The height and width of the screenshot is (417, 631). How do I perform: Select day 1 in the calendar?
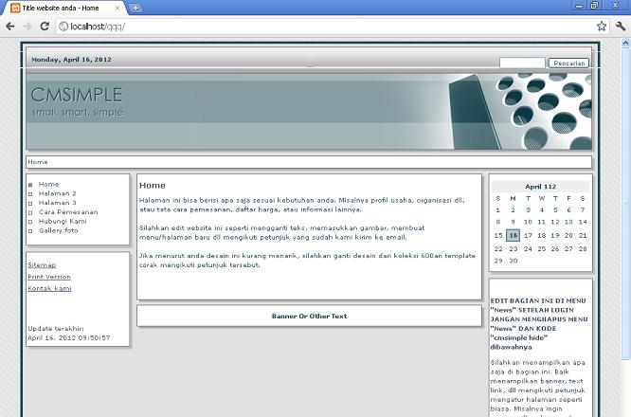click(x=497, y=209)
